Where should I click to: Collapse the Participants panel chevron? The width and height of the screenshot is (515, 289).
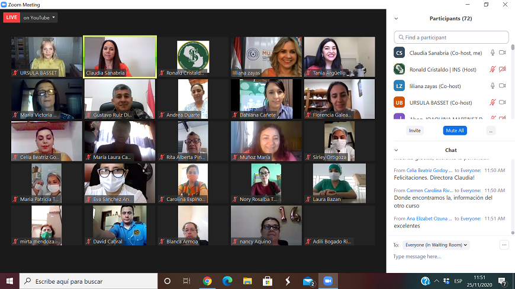[x=396, y=19]
